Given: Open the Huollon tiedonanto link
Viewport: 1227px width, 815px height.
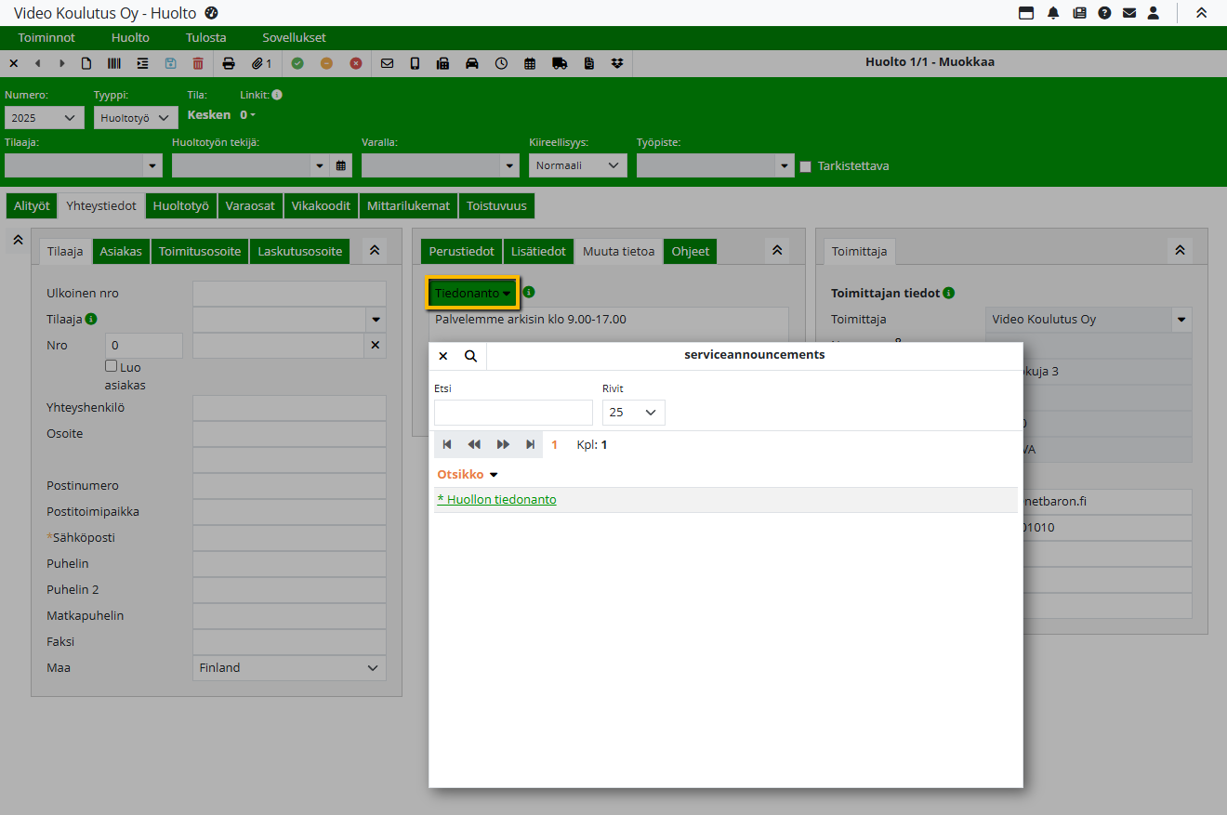Looking at the screenshot, I should 496,500.
